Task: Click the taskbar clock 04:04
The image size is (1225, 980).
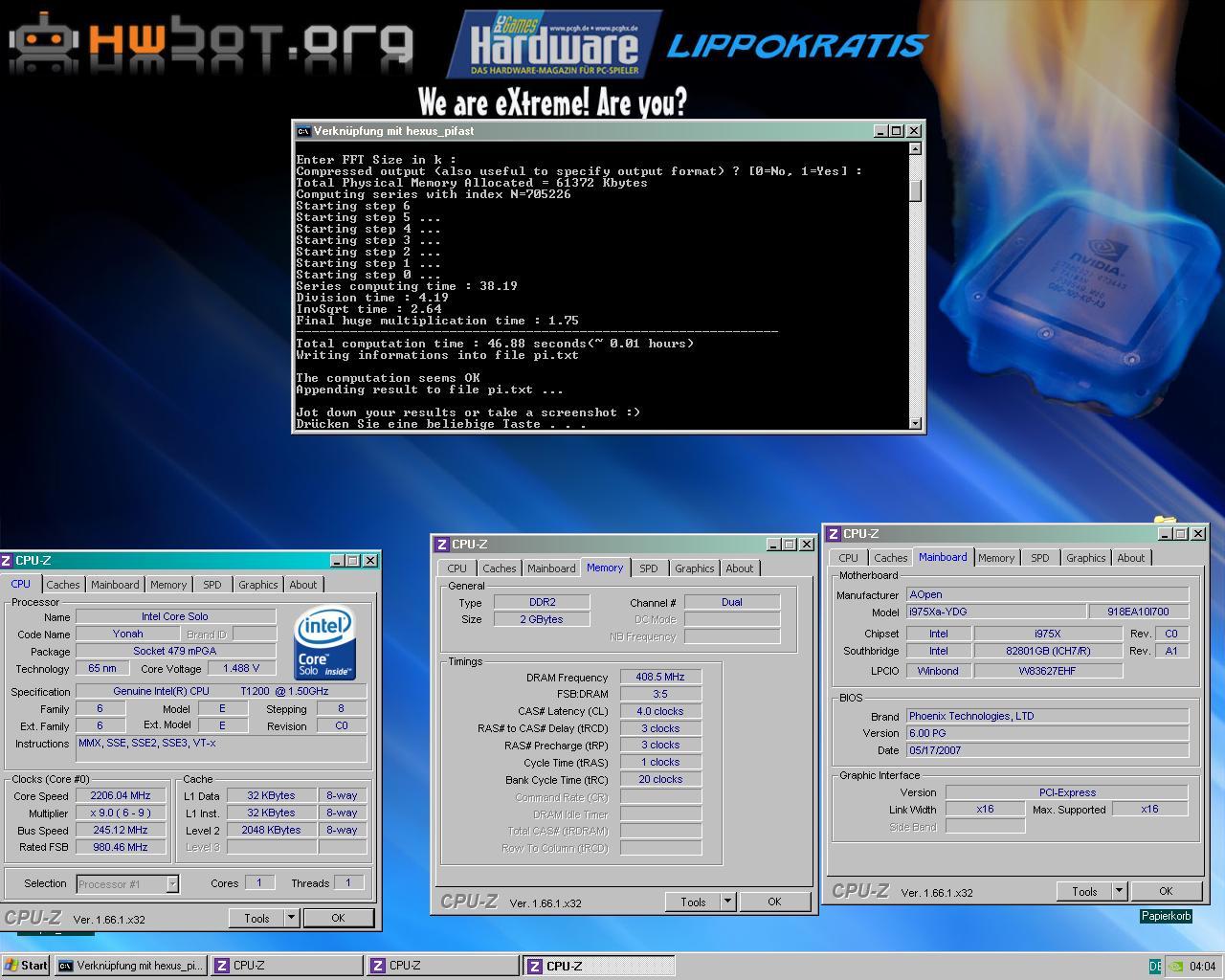Action: pyautogui.click(x=1202, y=967)
